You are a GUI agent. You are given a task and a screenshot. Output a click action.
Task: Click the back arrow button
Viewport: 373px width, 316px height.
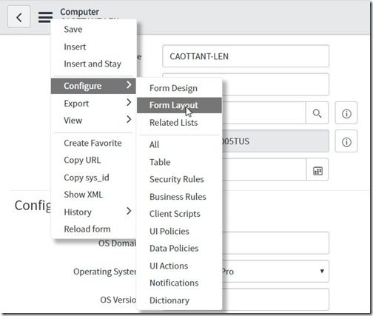pyautogui.click(x=19, y=17)
